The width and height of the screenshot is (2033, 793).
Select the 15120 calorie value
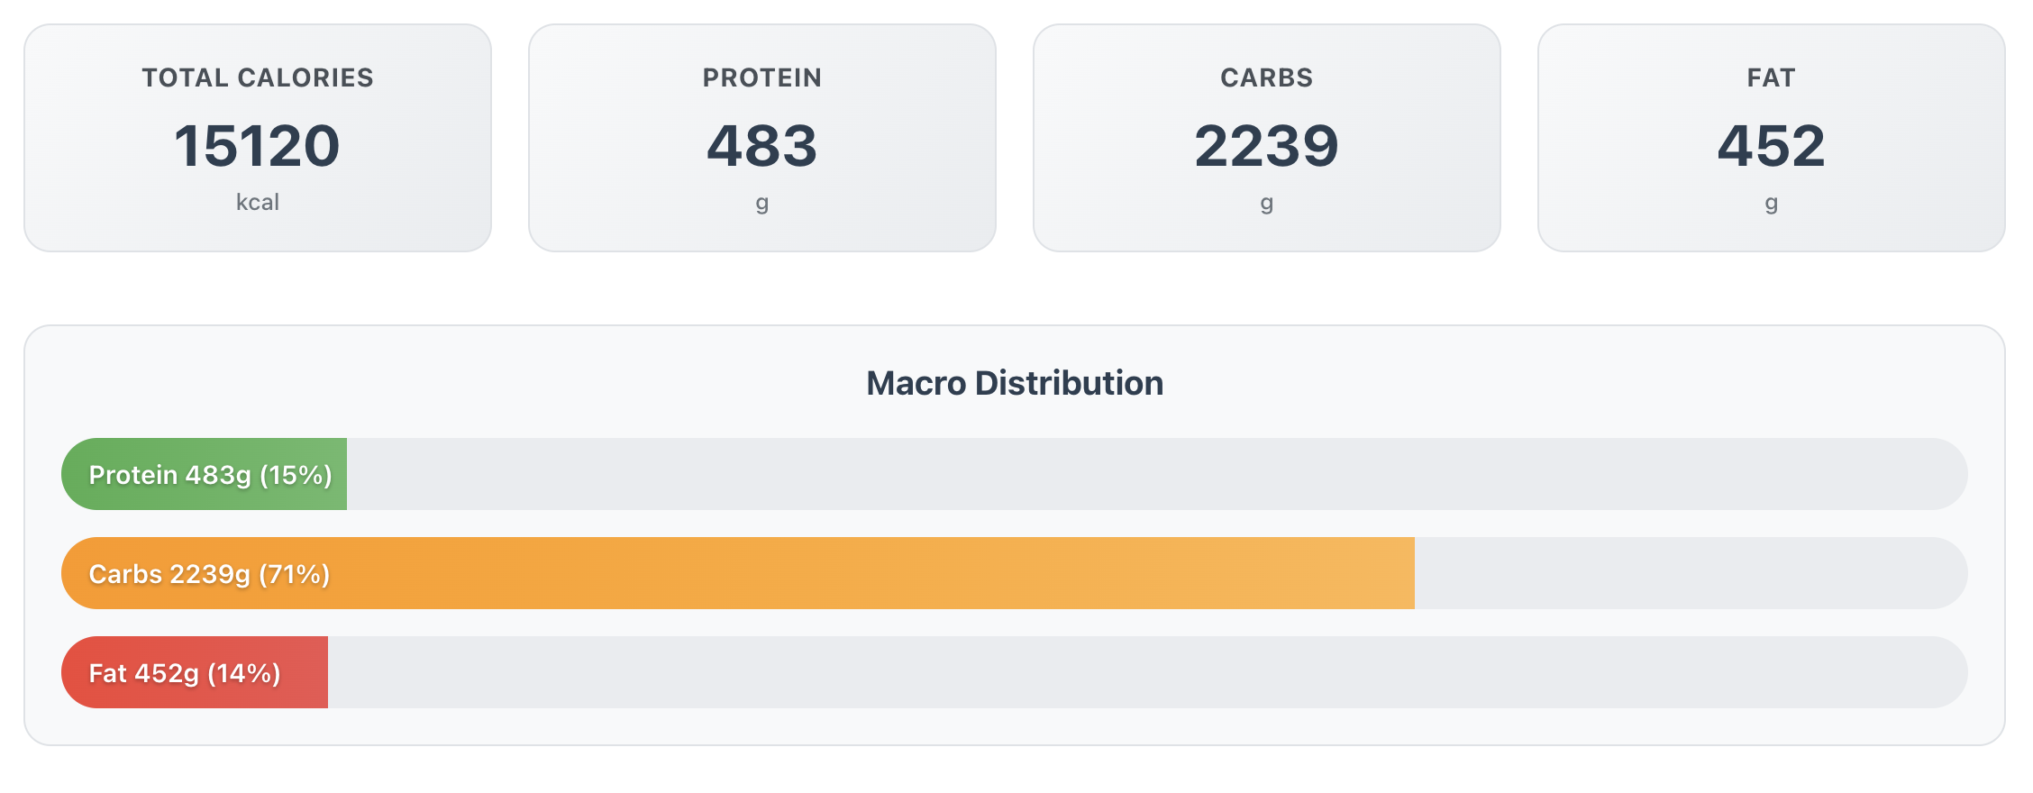pos(258,146)
